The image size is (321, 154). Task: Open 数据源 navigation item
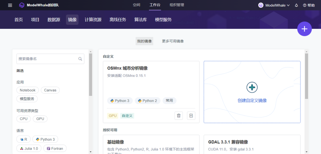point(54,20)
